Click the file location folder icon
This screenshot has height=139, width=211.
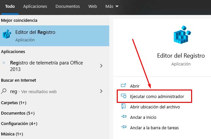click(123, 106)
